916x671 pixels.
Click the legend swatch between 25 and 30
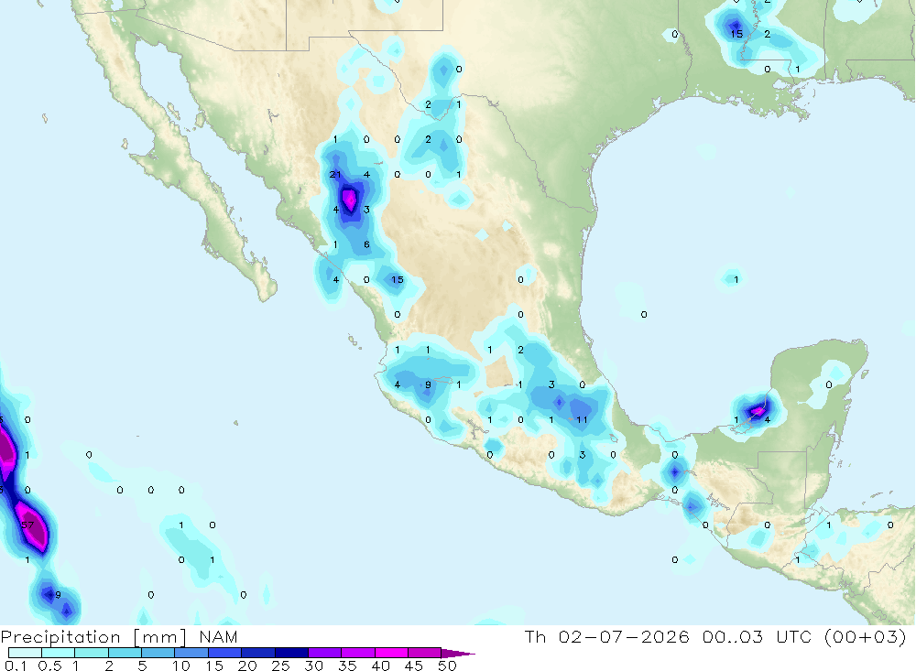(291, 653)
